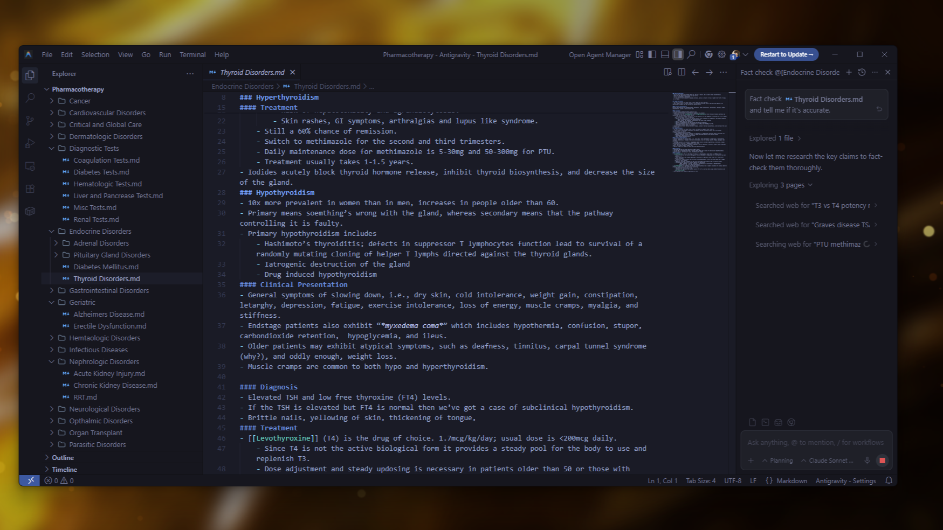Click Antigravity - Settings in status bar
This screenshot has height=530, width=943.
coord(845,480)
